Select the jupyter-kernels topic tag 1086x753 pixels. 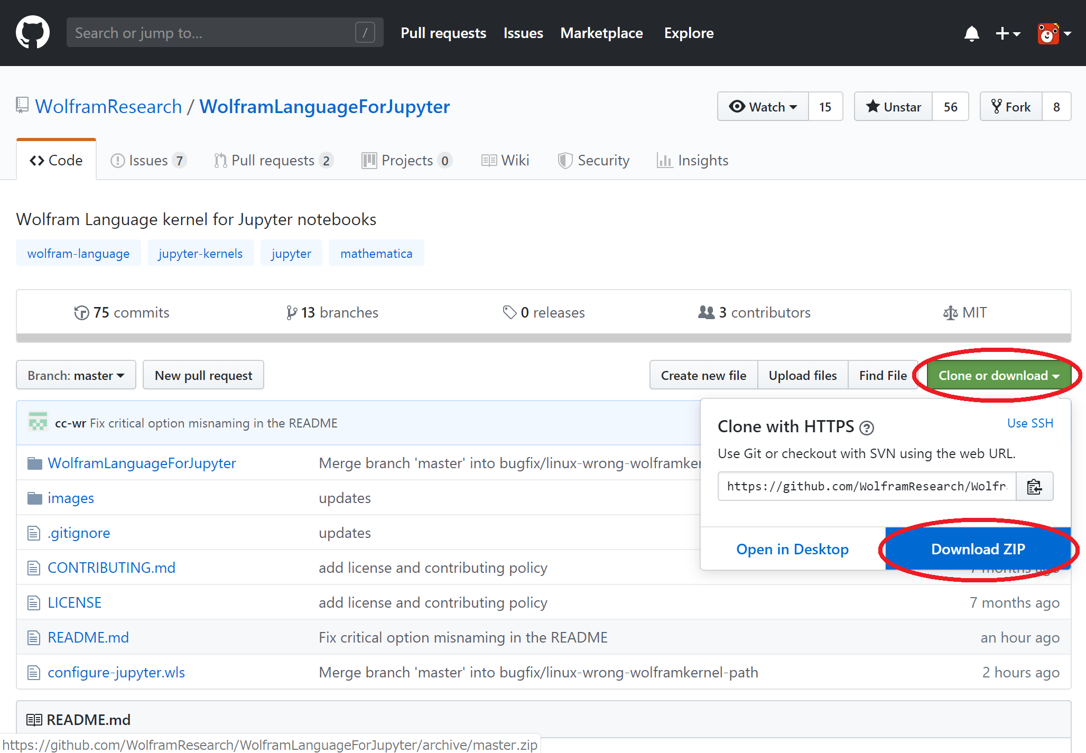tap(200, 253)
